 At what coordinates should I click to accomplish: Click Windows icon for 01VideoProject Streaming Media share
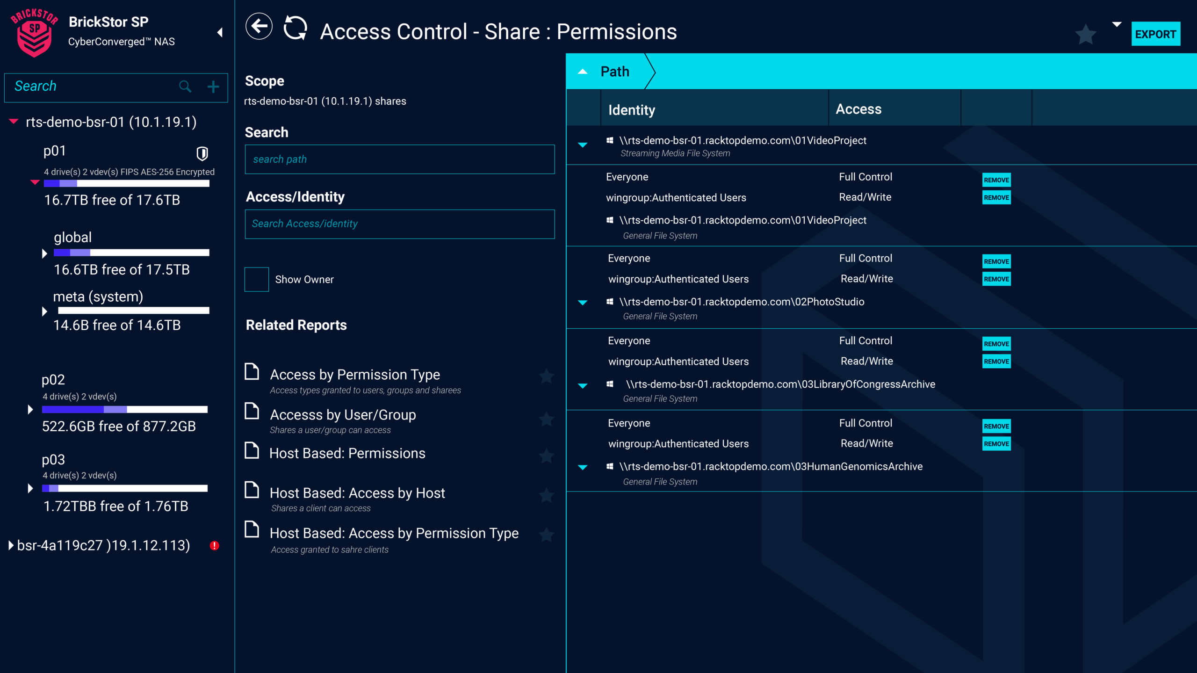click(x=610, y=140)
